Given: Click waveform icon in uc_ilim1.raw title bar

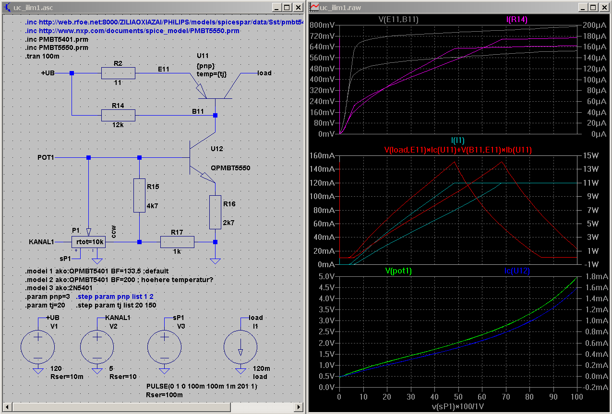Looking at the screenshot, I should (x=314, y=7).
